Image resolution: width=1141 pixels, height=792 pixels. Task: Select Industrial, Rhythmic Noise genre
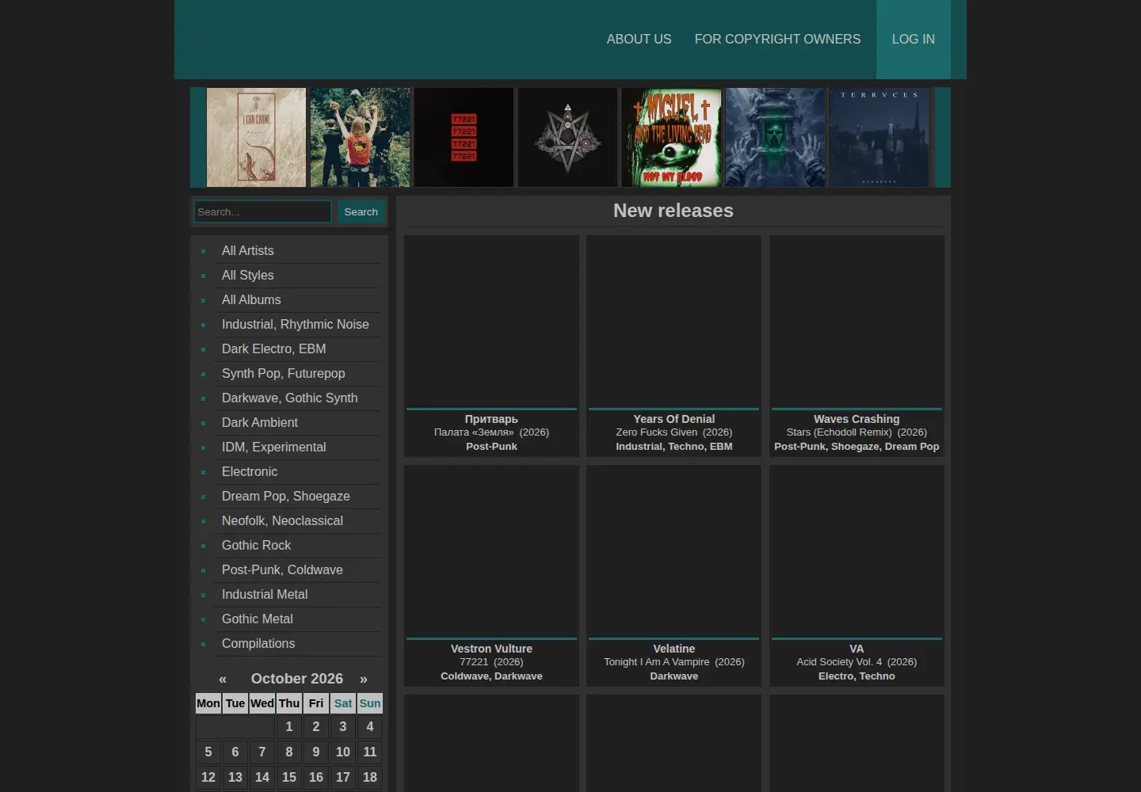pyautogui.click(x=296, y=324)
